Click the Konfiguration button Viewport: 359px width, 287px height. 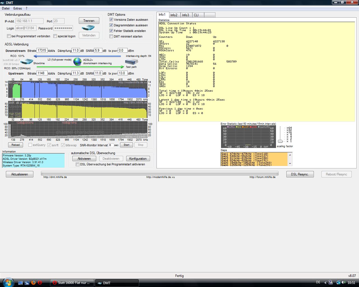click(138, 159)
